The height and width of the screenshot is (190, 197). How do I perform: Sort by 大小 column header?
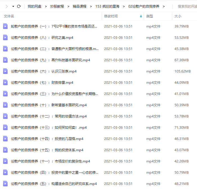[178, 16]
